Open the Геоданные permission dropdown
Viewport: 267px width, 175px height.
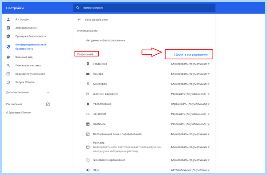point(190,64)
